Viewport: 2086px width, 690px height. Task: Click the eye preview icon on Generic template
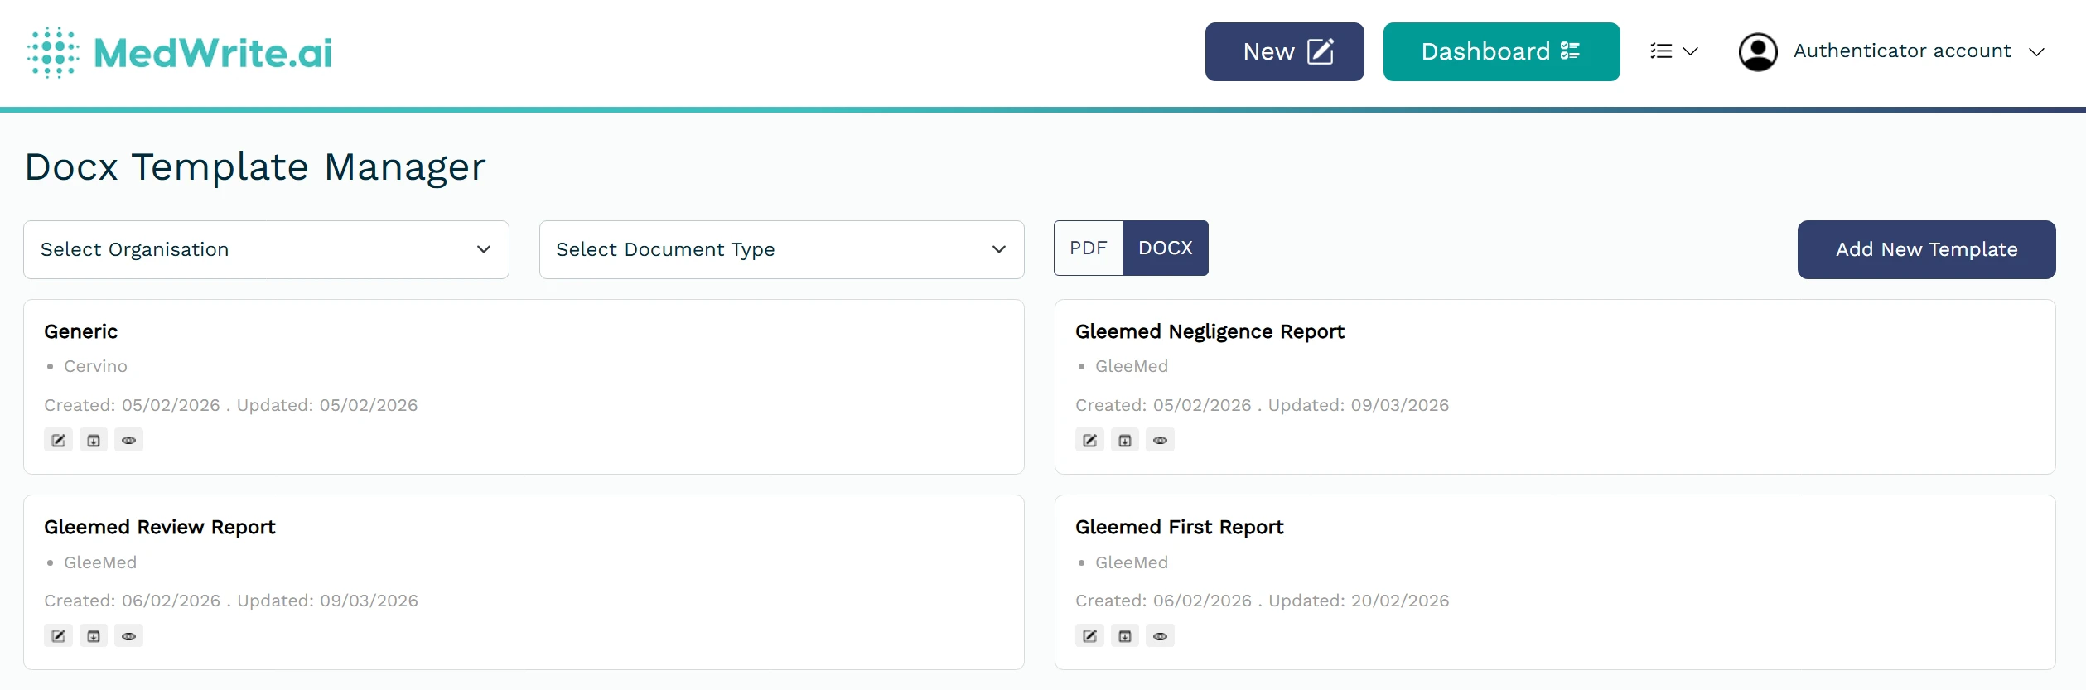pos(128,440)
